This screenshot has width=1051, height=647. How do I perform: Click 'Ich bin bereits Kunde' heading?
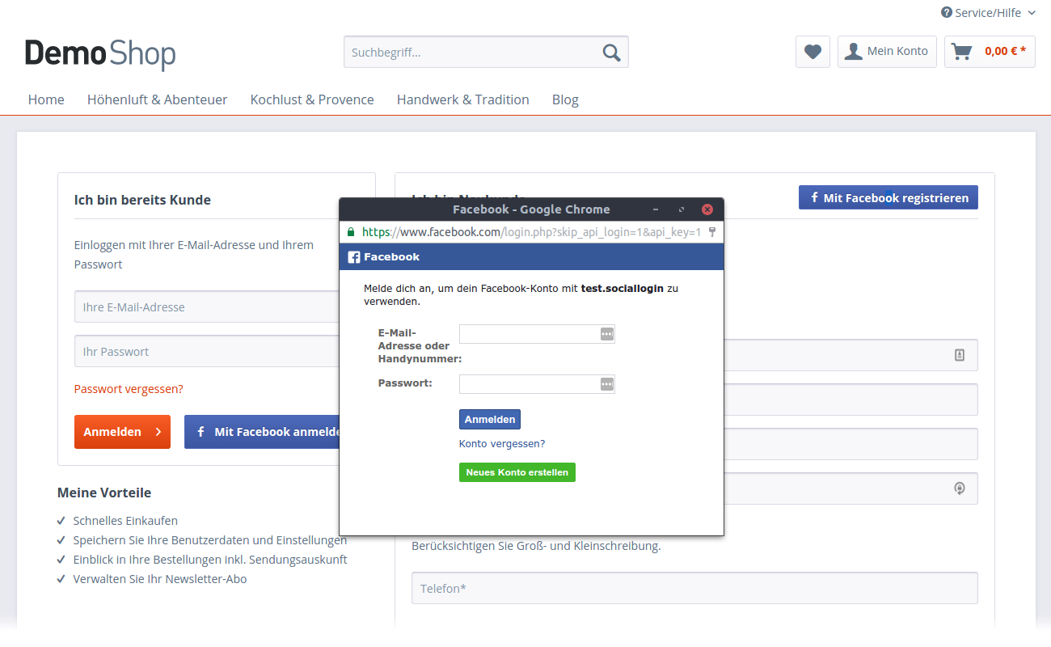pyautogui.click(x=142, y=200)
